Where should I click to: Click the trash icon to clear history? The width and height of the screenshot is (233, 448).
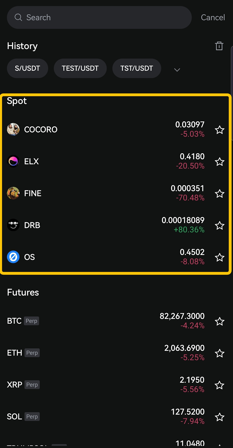coord(219,46)
